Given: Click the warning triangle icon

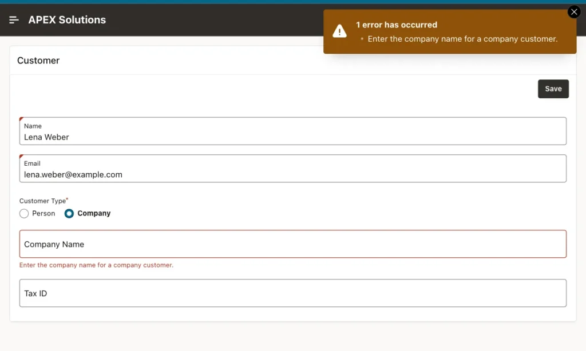Looking at the screenshot, I should [339, 31].
